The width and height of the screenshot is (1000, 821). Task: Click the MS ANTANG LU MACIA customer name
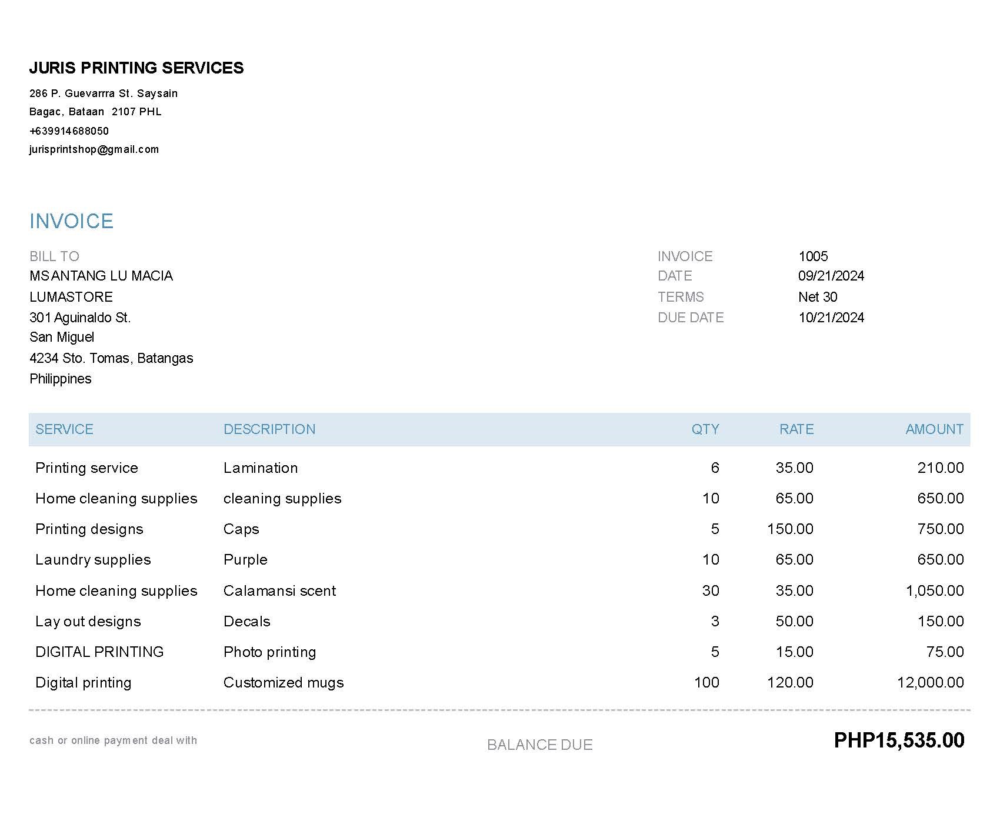coord(101,276)
